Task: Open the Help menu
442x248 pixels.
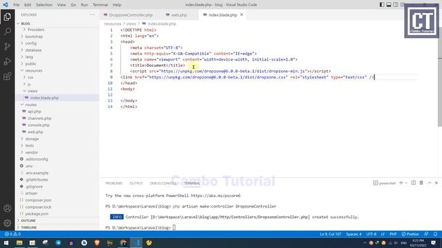Action: tap(117, 5)
